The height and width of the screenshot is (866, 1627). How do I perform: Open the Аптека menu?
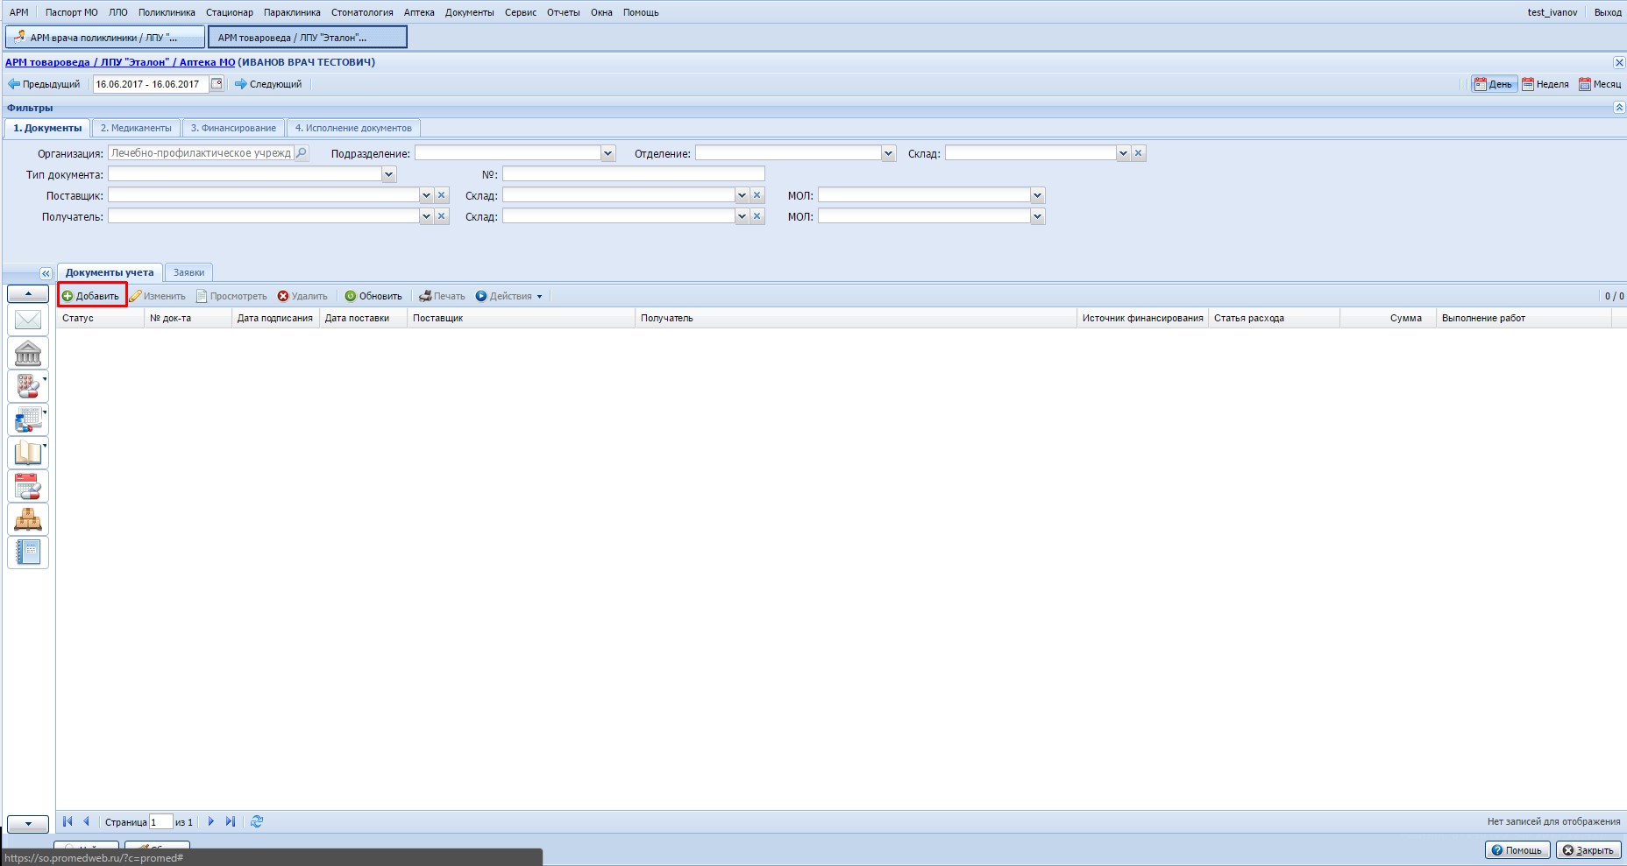pyautogui.click(x=419, y=12)
